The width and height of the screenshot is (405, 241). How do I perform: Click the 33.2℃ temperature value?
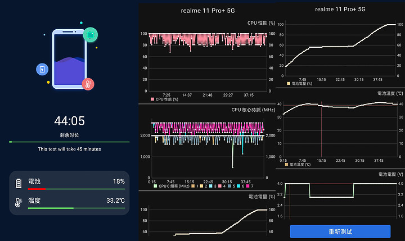115,201
